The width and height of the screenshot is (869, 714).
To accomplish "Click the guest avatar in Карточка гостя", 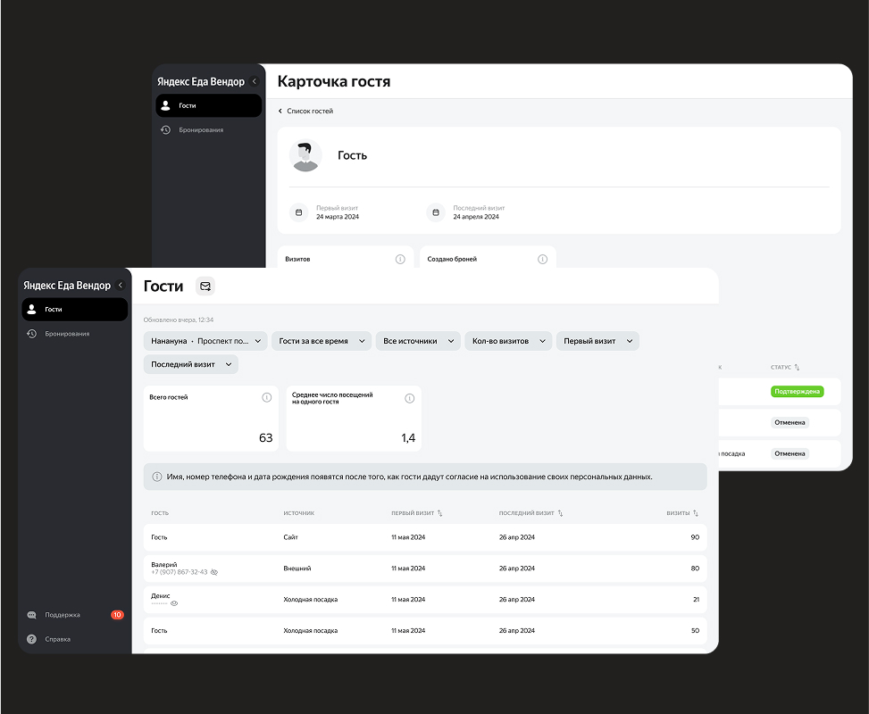I will point(305,155).
